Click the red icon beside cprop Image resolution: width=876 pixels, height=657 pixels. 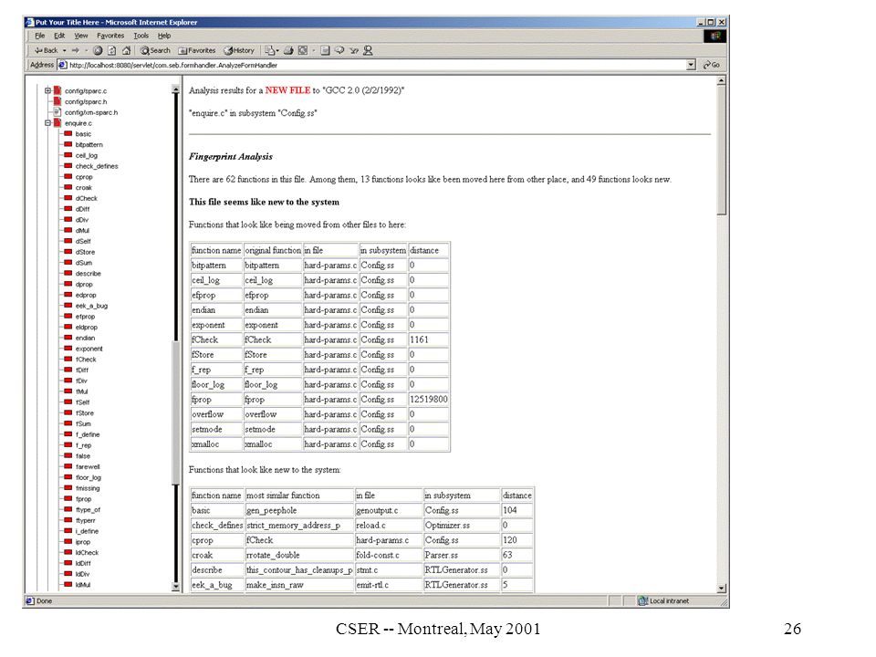(x=68, y=176)
